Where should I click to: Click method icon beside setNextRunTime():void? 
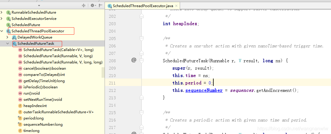tap(20, 99)
